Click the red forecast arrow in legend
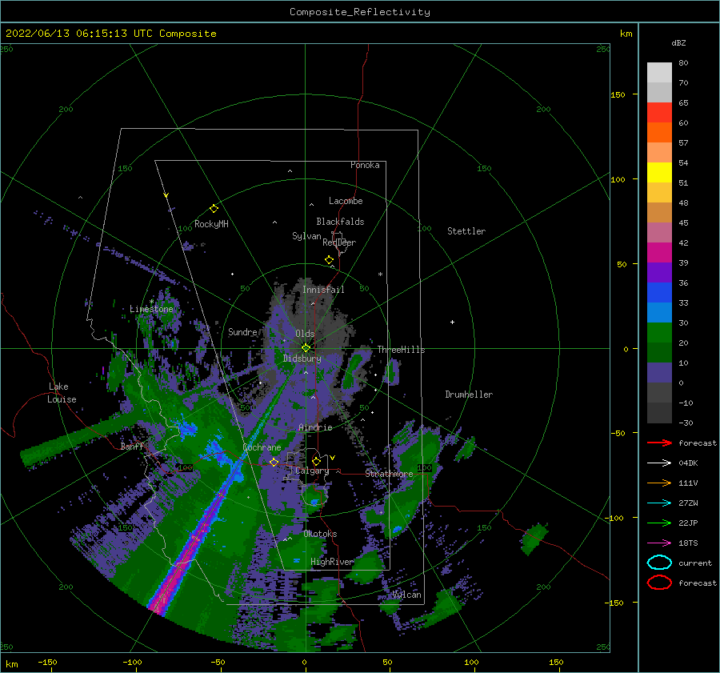This screenshot has height=673, width=720. (x=659, y=443)
